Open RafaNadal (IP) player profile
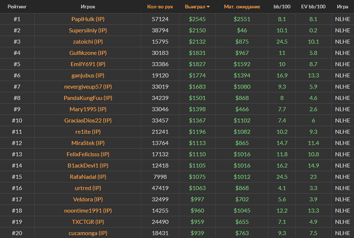Viewport: 354px width, 238px height. [88, 177]
